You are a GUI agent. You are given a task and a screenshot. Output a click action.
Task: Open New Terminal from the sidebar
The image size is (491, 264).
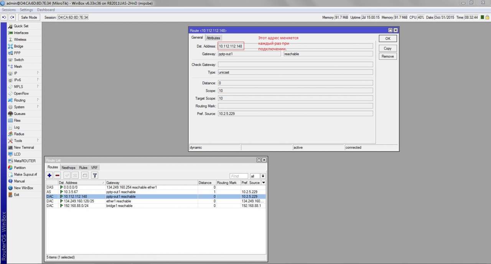pos(24,148)
